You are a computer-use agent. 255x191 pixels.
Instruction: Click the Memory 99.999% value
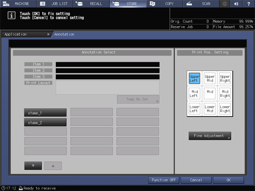(246, 21)
